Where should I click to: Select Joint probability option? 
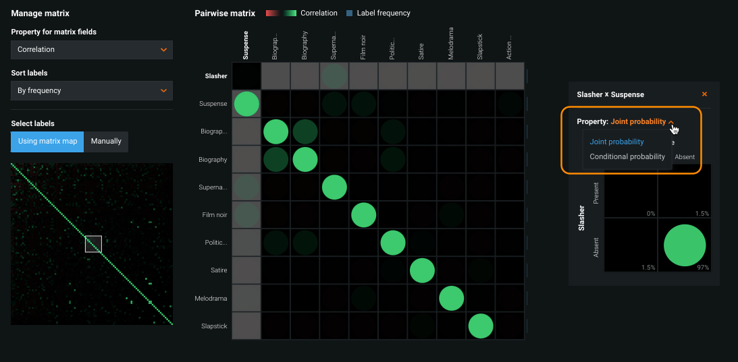click(616, 142)
